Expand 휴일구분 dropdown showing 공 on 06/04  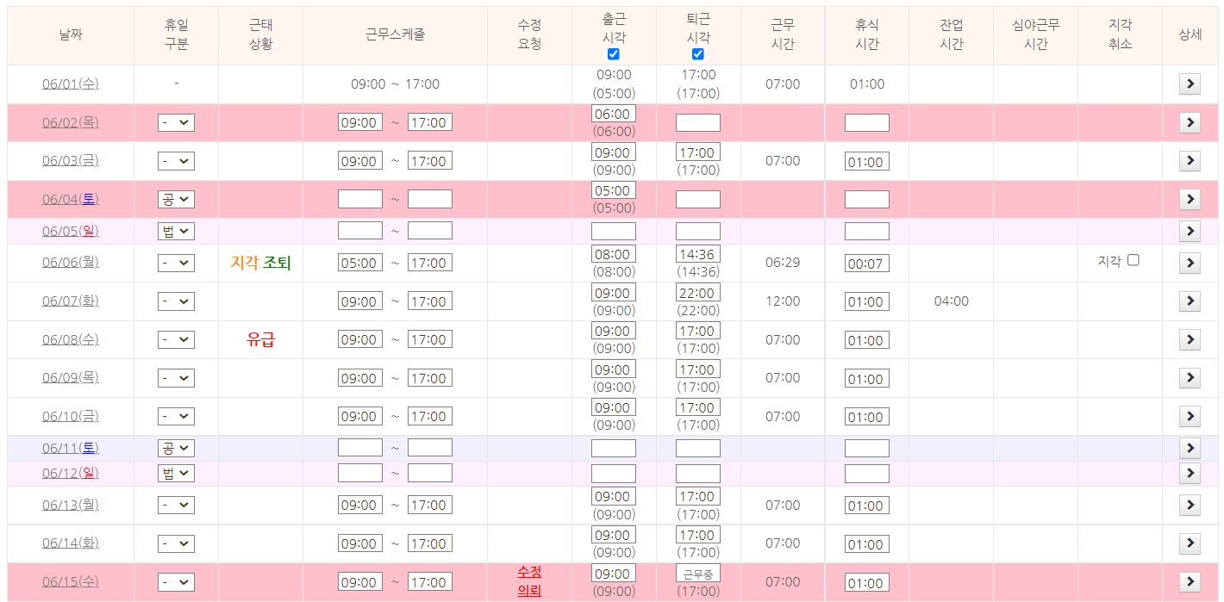[x=176, y=199]
